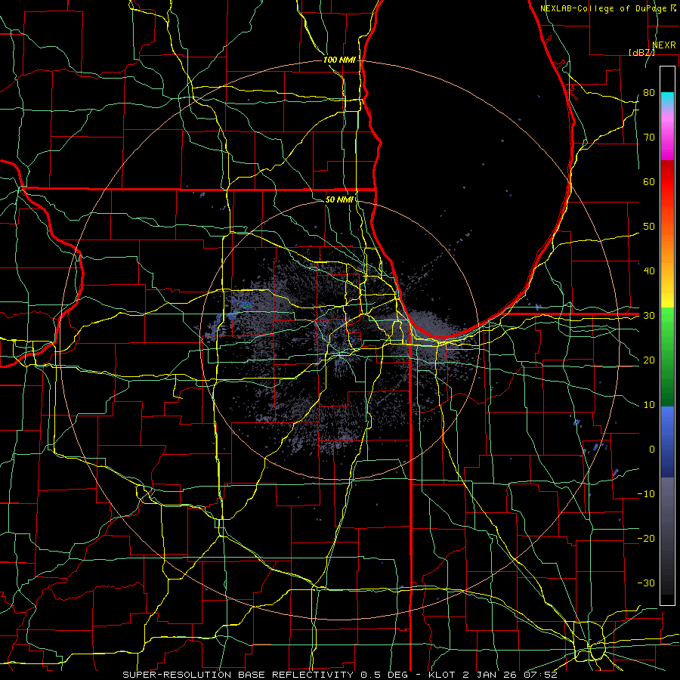
Task: Click the -20 value on the dBZ scale
Action: click(646, 538)
